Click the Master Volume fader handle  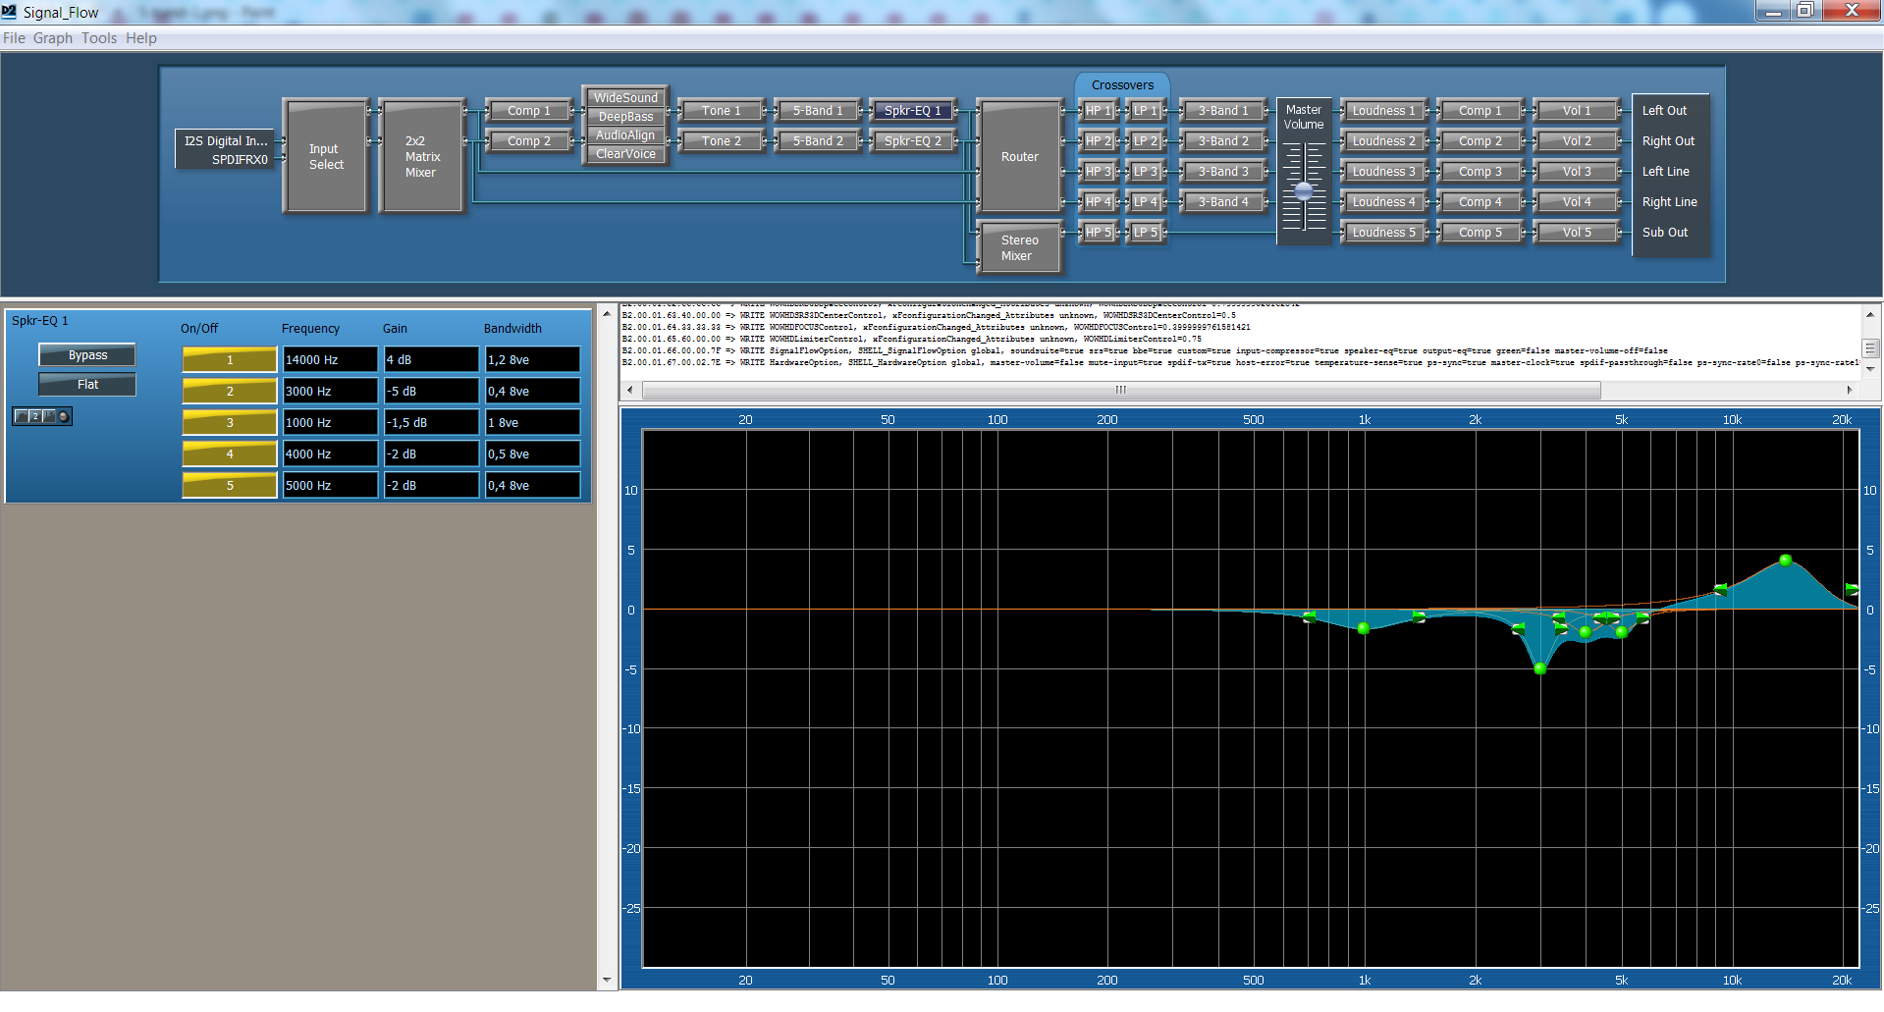(1303, 191)
